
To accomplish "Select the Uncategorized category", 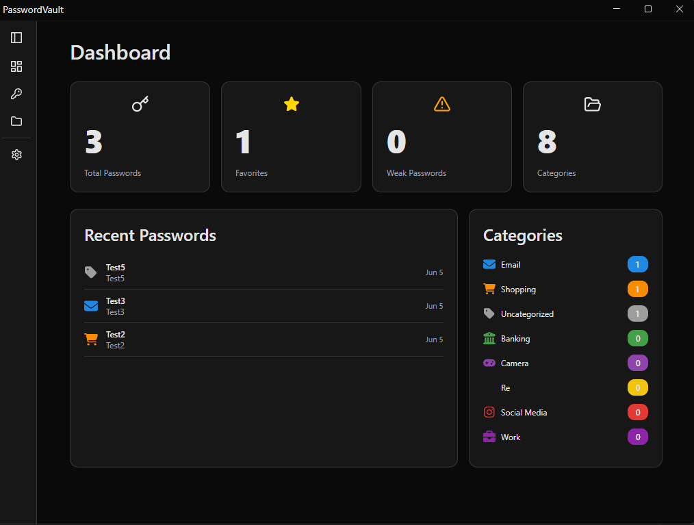I will coord(528,313).
